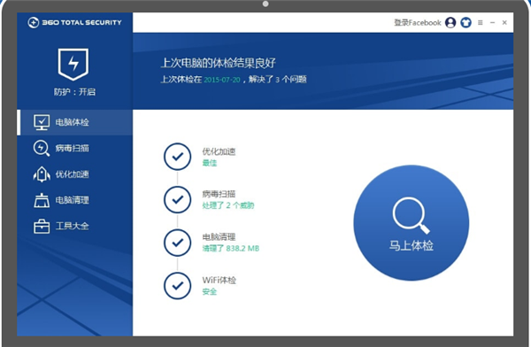The height and width of the screenshot is (347, 531).
Task: Click the 上次电脑的体检结果良好 heading
Action: tap(218, 63)
